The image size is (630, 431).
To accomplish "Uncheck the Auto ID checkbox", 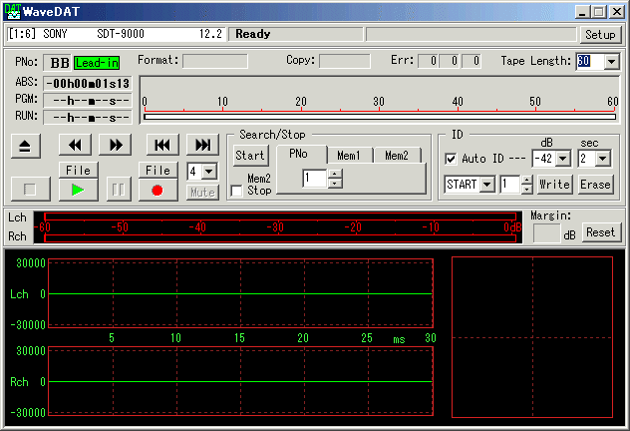I will pyautogui.click(x=452, y=159).
